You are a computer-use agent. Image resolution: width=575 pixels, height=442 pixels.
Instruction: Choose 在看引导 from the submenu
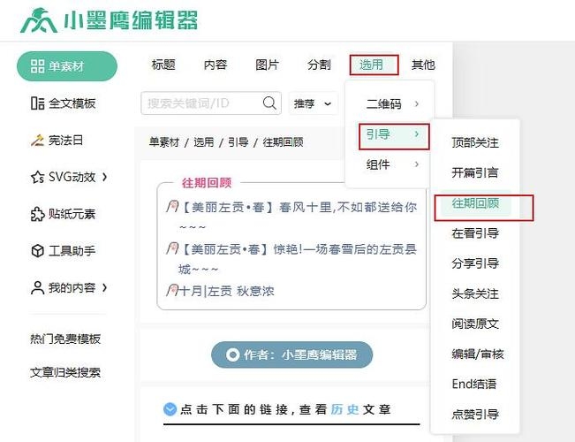[475, 233]
